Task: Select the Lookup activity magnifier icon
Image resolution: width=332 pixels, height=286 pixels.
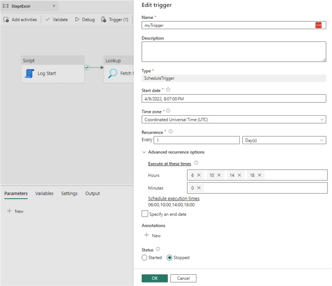Action: (x=113, y=74)
